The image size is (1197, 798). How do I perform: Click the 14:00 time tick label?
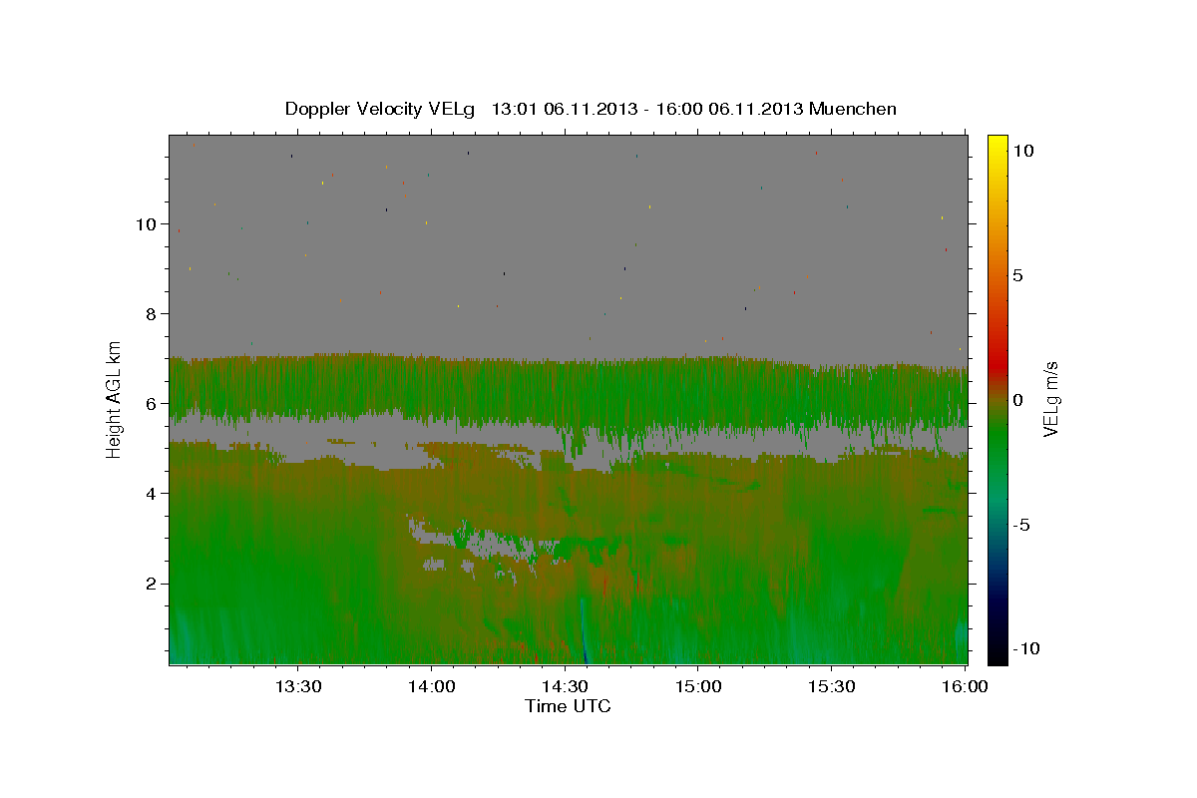point(431,686)
